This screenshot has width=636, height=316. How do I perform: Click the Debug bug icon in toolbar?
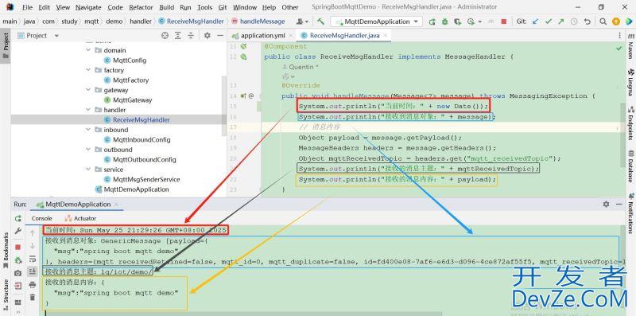click(444, 21)
